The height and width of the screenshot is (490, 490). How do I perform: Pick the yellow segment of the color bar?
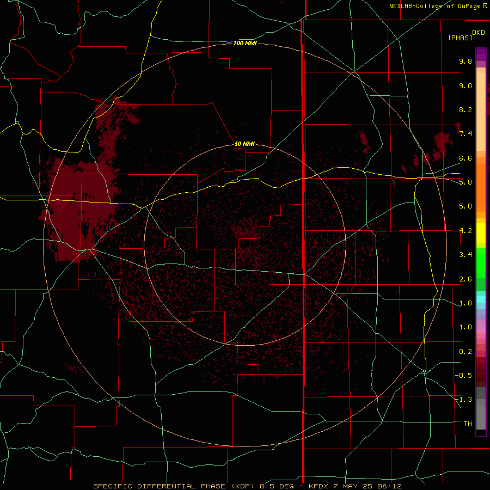pyautogui.click(x=481, y=233)
